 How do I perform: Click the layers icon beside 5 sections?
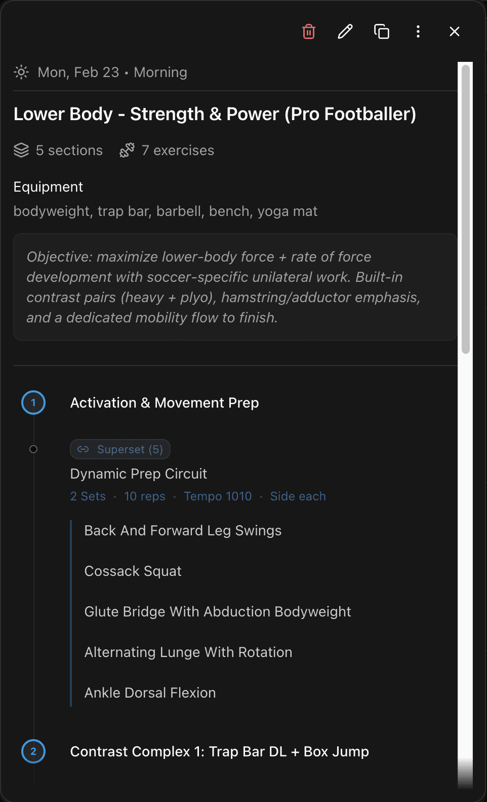21,150
